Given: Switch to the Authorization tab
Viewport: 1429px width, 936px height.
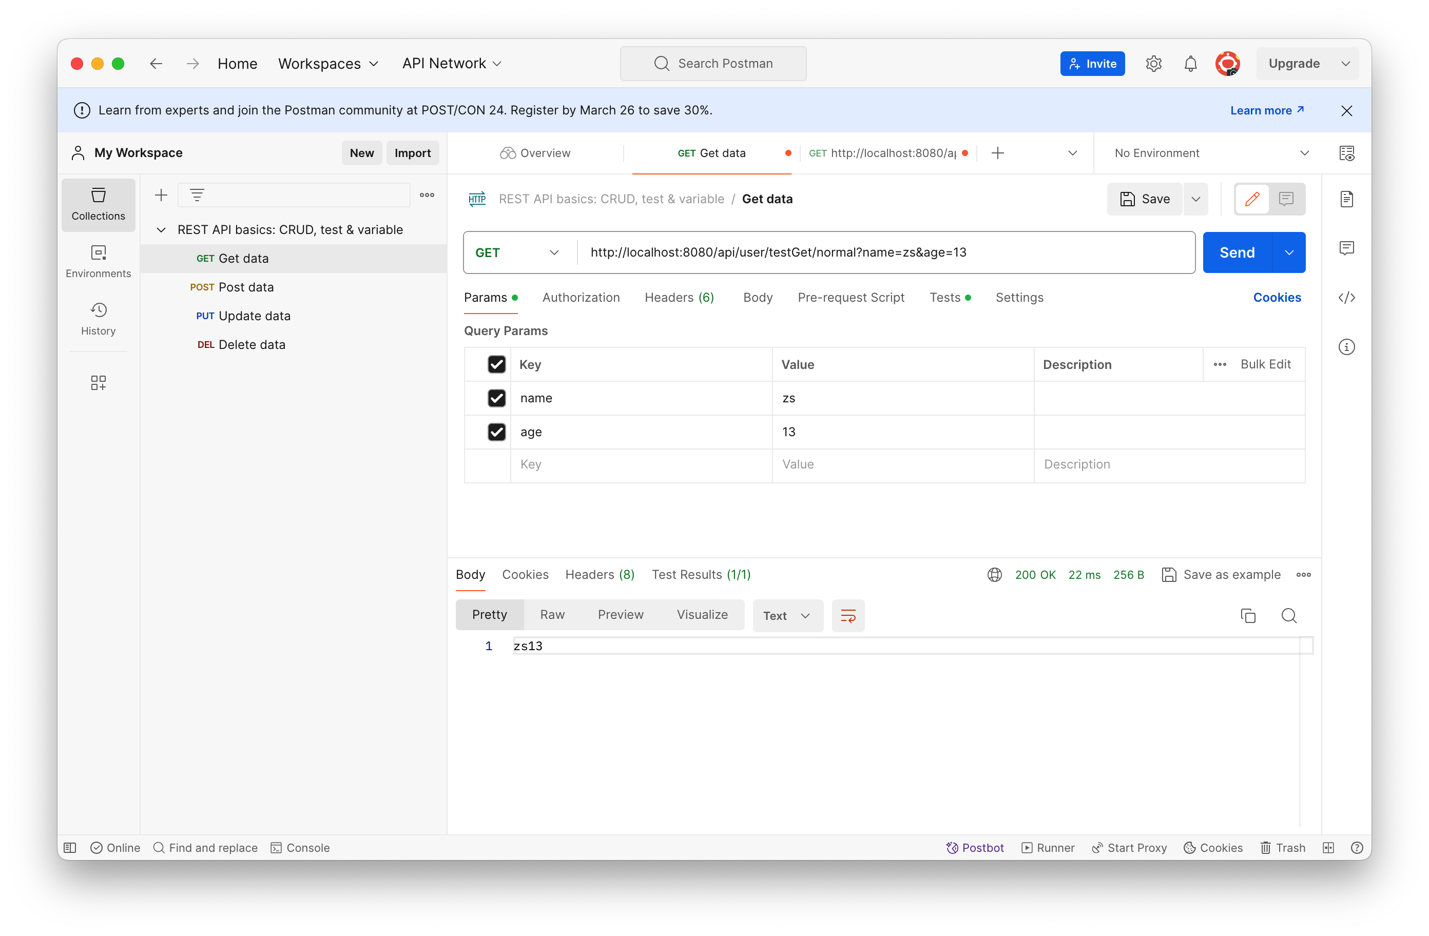Looking at the screenshot, I should coord(582,298).
